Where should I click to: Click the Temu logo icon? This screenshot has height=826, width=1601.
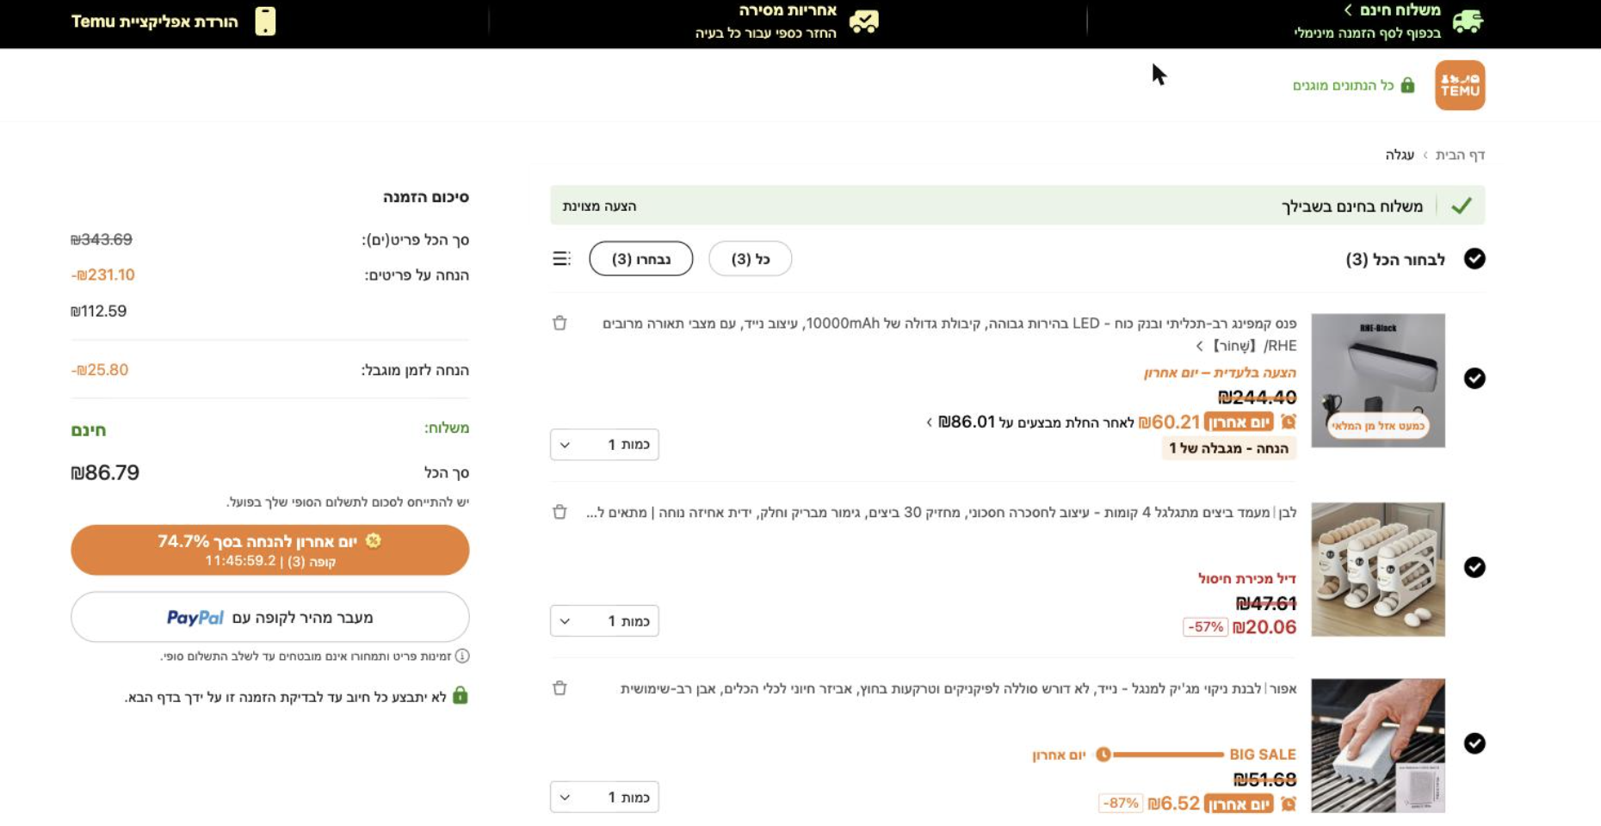1460,85
